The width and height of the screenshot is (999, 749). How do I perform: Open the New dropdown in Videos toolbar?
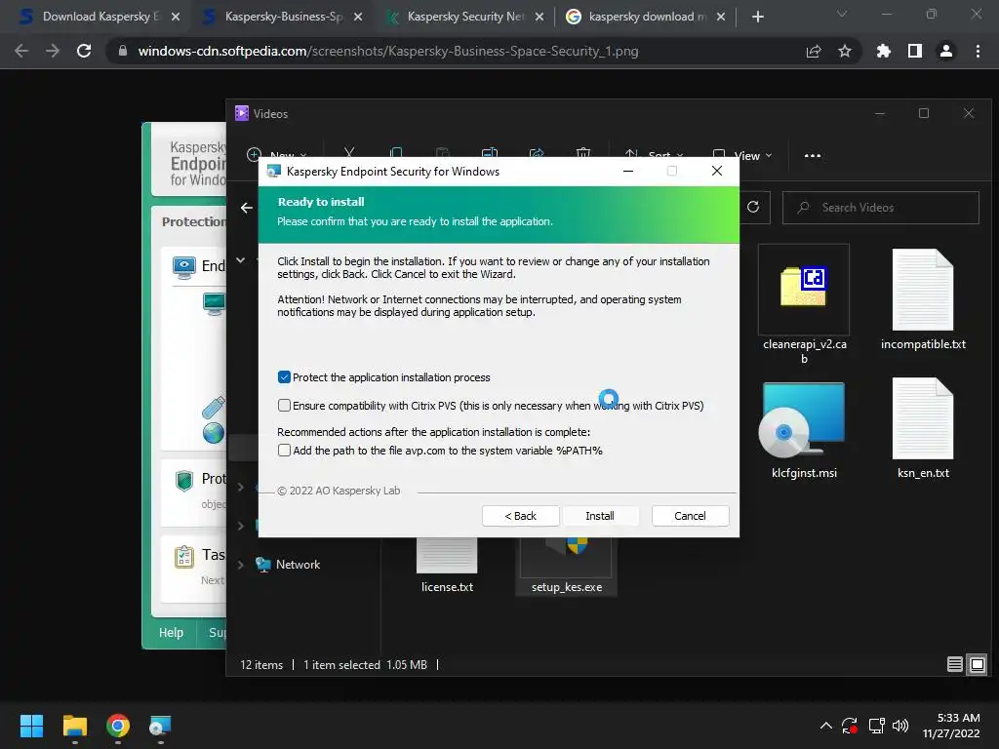click(x=276, y=155)
